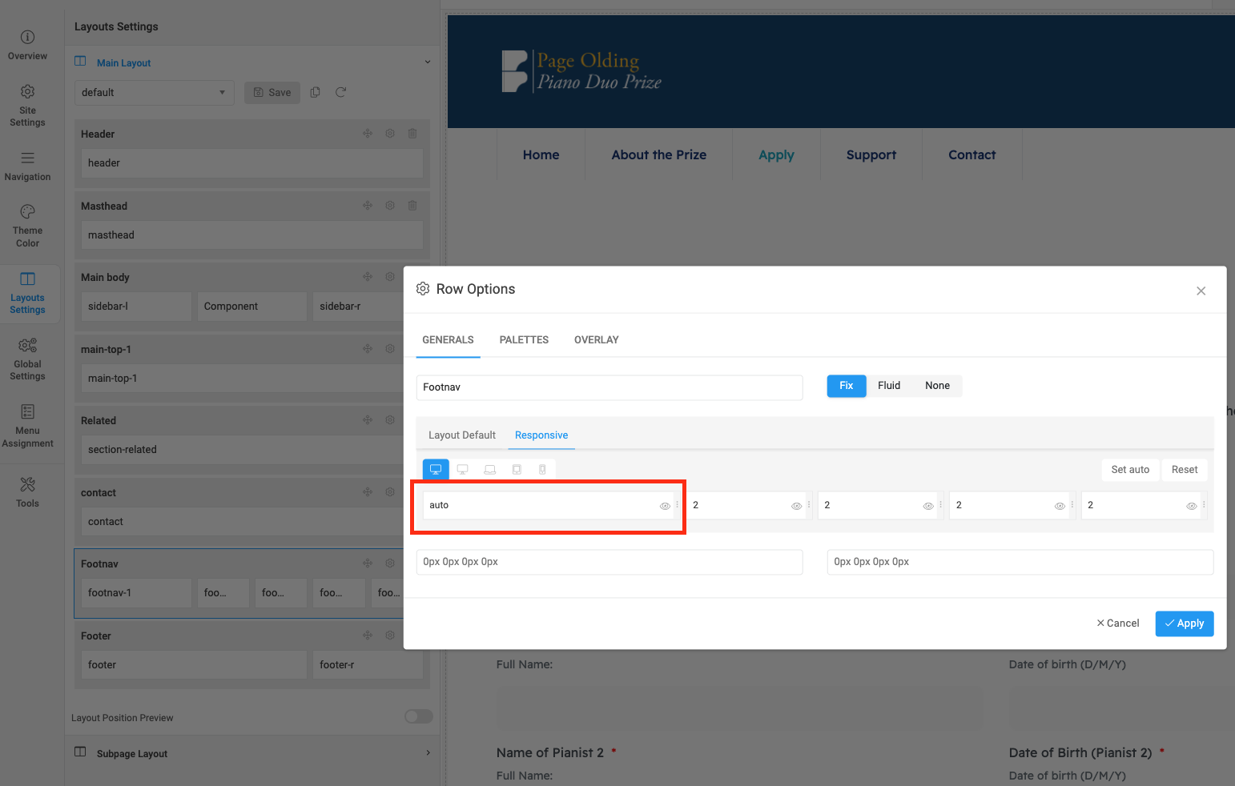Switch to the tablet device breakpoint
1235x786 pixels.
pyautogui.click(x=517, y=469)
